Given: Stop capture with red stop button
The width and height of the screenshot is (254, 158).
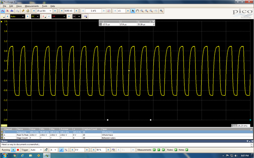Looking at the screenshot, I should tap(18, 150).
